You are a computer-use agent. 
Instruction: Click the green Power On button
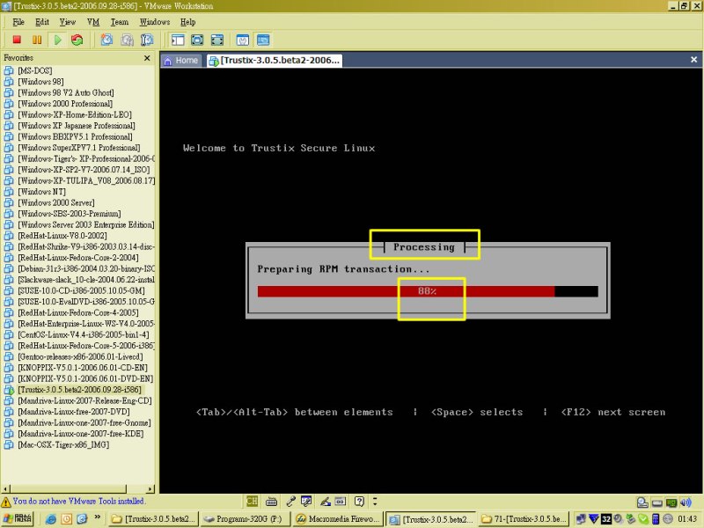57,40
